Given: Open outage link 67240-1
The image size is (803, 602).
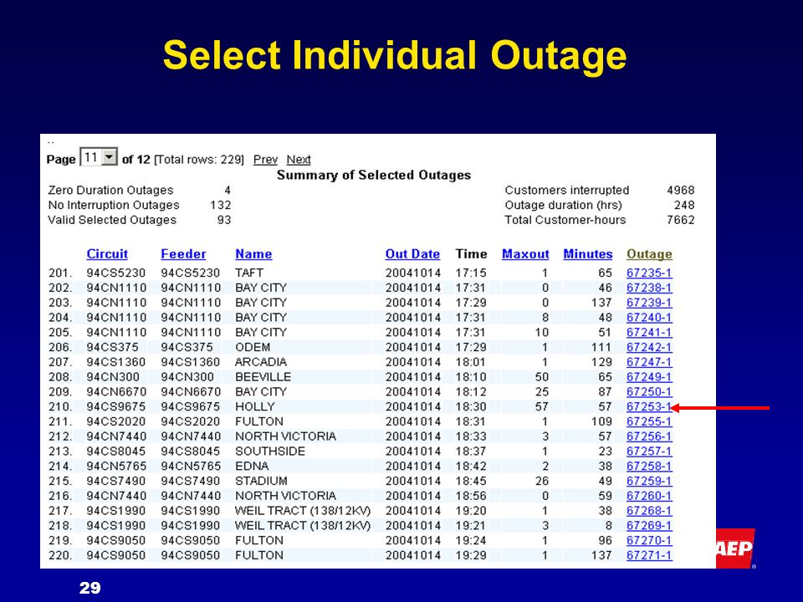Looking at the screenshot, I should click(649, 318).
